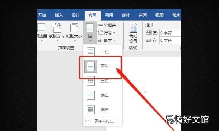Expand the 断字 hyphenation dropdown
Viewport: 219px width, 131px height.
click(107, 40)
